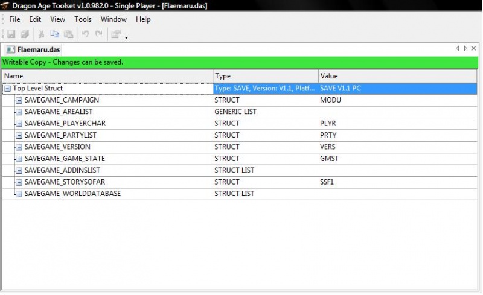Expand the SAVEGAME_PLAYERCHAR node

tap(19, 124)
